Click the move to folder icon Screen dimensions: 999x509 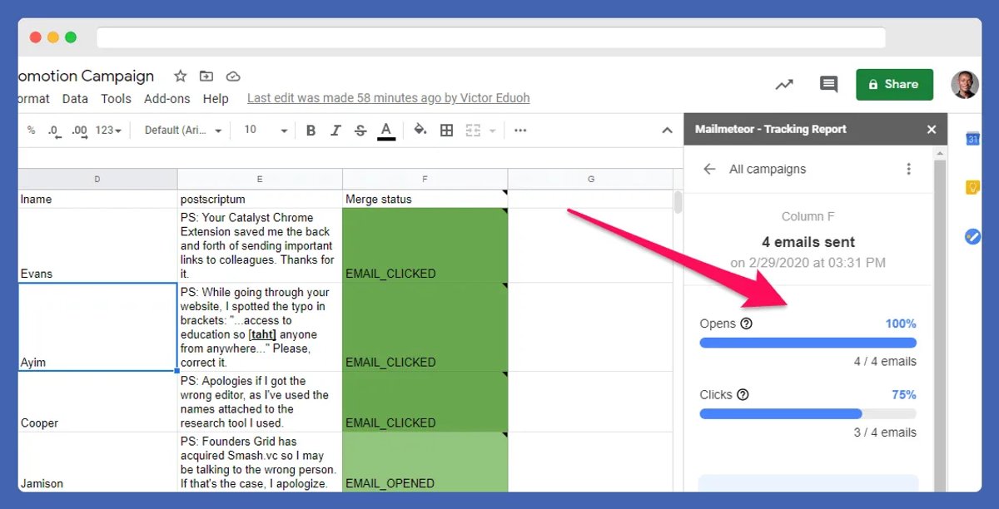coord(206,76)
